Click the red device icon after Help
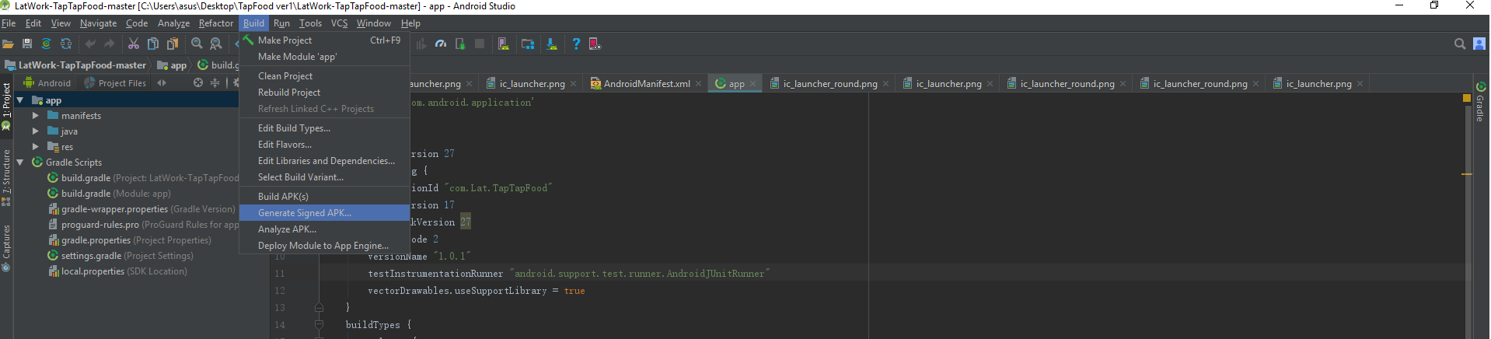This screenshot has height=339, width=1491. pos(595,44)
